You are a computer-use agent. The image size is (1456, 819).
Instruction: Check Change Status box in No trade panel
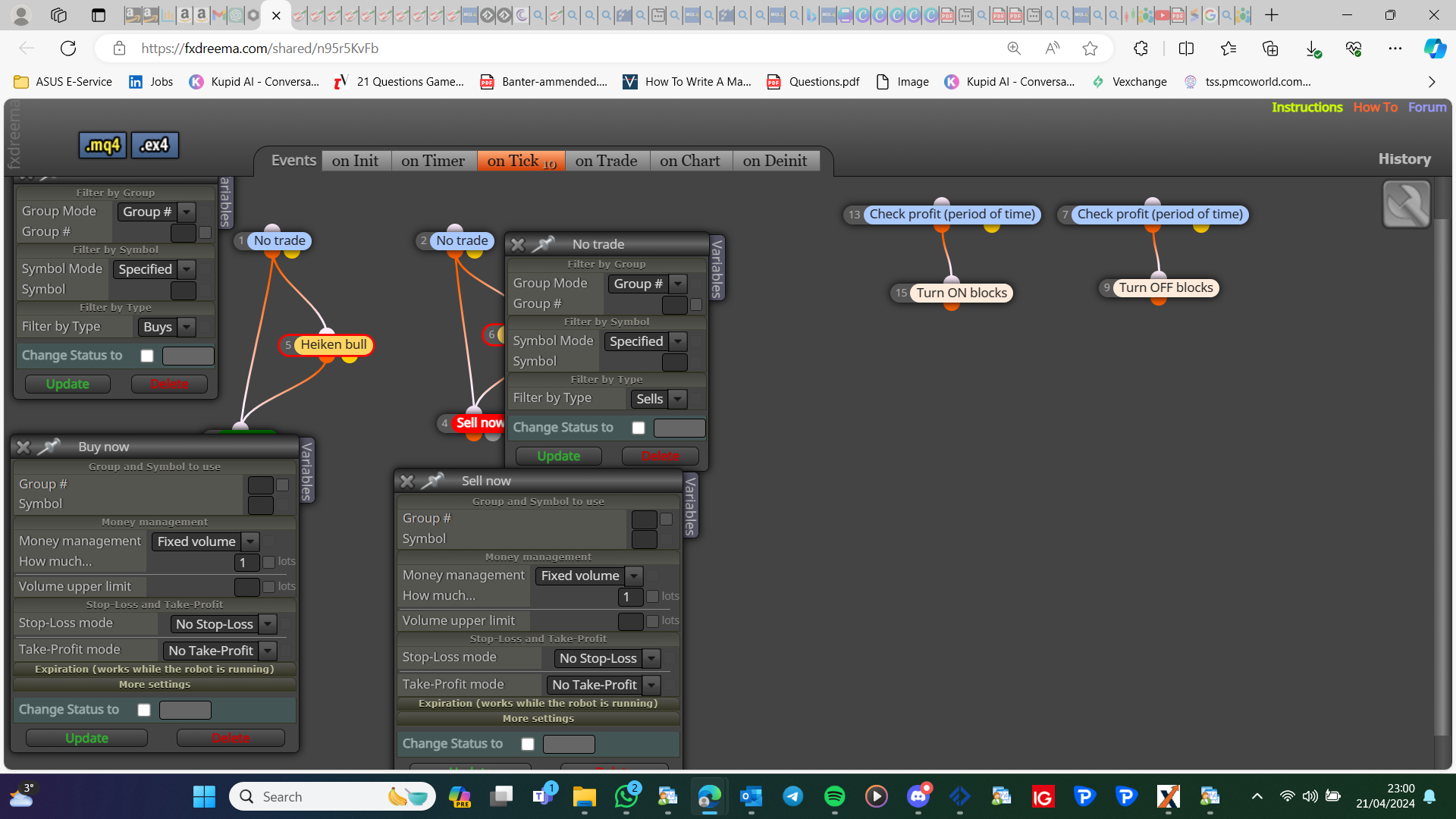[639, 428]
